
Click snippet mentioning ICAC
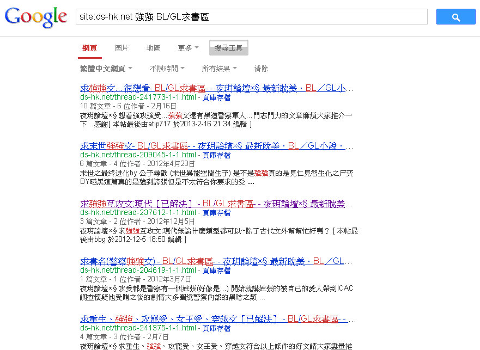[217, 293]
